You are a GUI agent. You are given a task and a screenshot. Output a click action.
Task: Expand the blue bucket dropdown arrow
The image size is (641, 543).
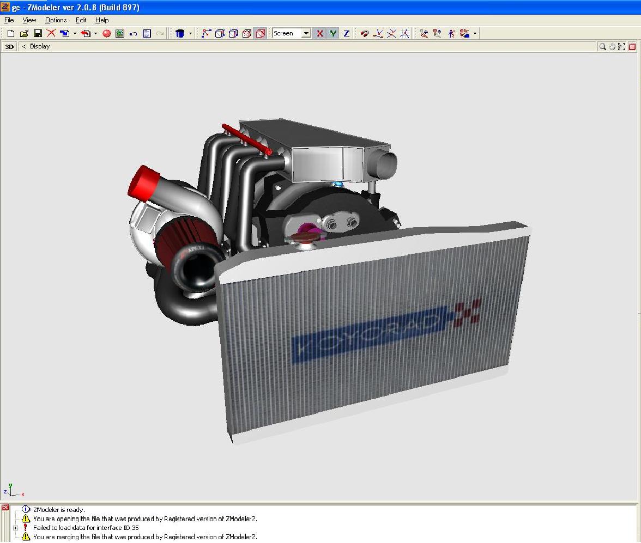[x=190, y=34]
